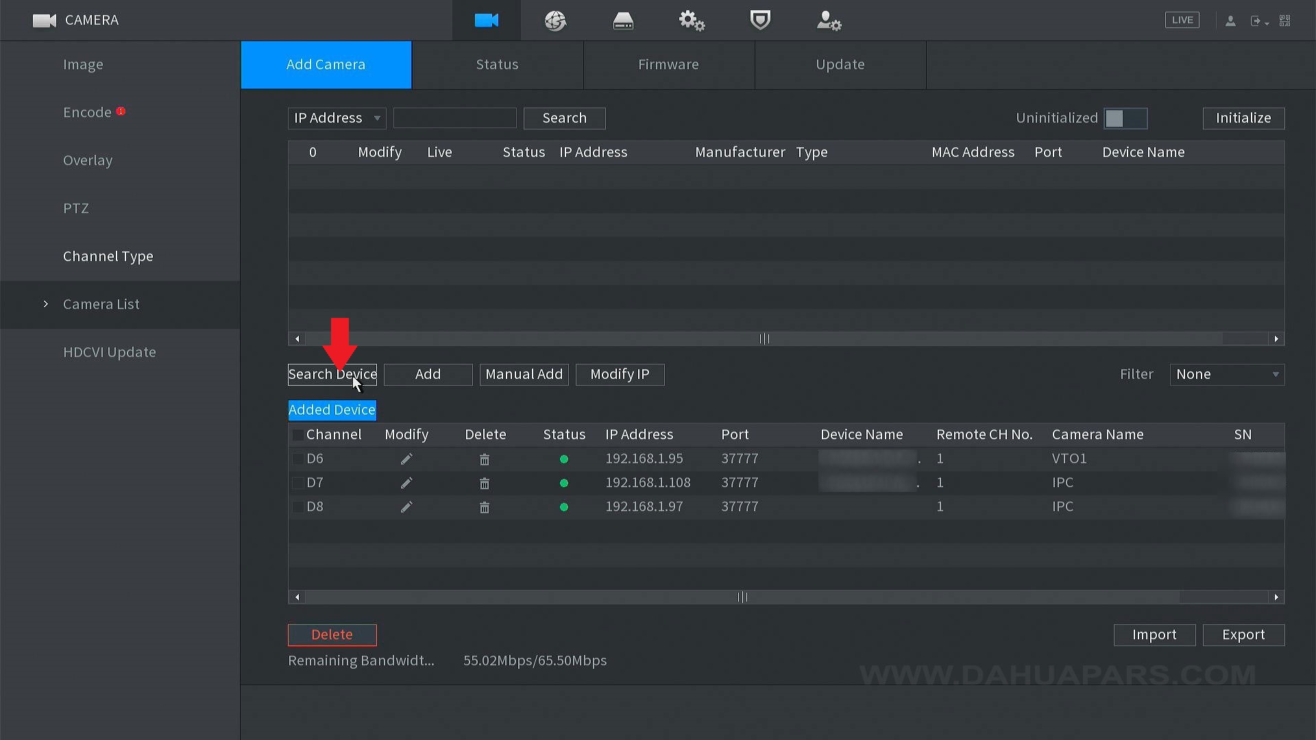Image resolution: width=1316 pixels, height=740 pixels.
Task: Click the Export button
Action: click(x=1243, y=634)
